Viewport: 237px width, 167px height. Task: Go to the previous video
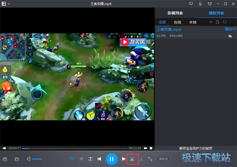(x=99, y=159)
